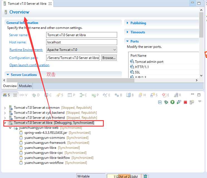Collapse Tomcat v7.0 Server at libra node
Screen dimensions: 207x178
[x=5, y=123]
